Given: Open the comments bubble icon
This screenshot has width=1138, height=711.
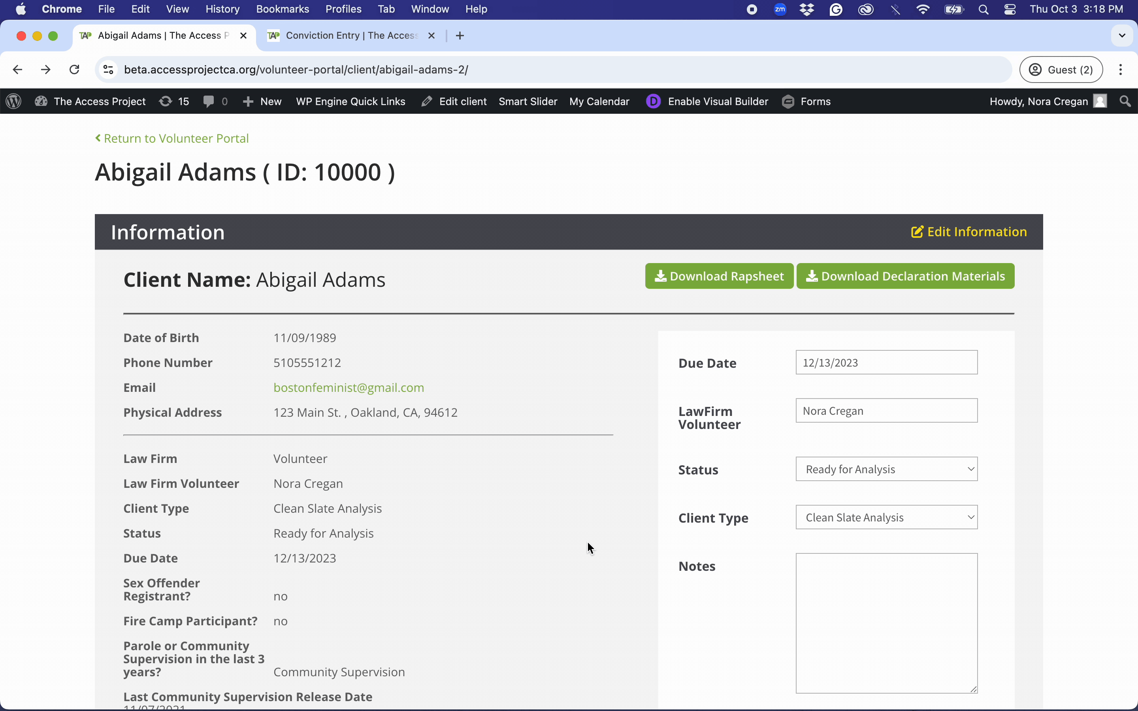Looking at the screenshot, I should 209,101.
